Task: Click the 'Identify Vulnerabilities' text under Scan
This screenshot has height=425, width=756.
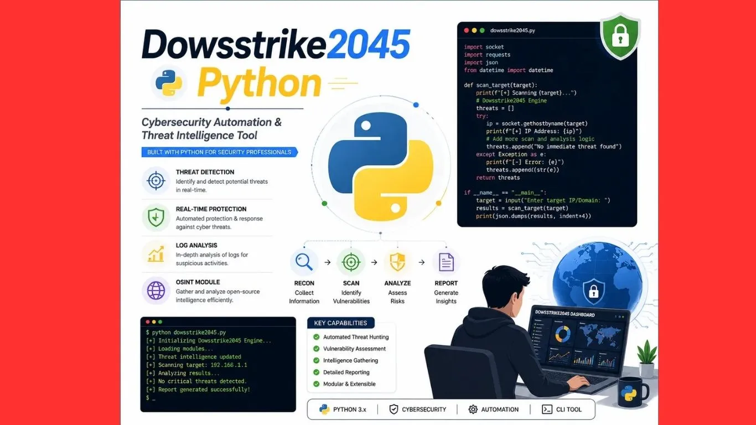Action: click(351, 297)
